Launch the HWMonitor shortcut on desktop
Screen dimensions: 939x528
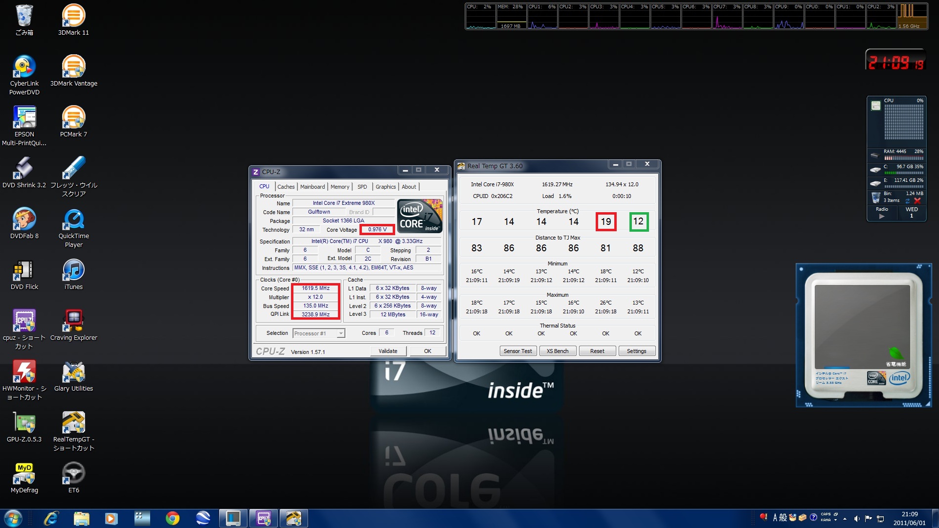(x=24, y=380)
